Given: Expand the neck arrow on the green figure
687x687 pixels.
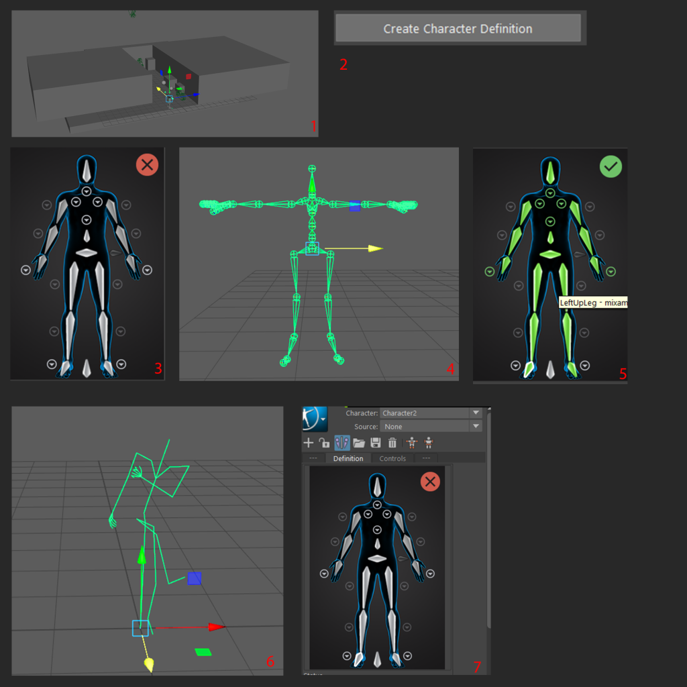Looking at the screenshot, I should 550,193.
